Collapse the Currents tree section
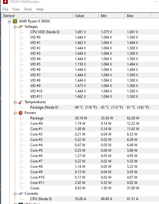Screen dimensions: 159x204 (x=15, y=194)
